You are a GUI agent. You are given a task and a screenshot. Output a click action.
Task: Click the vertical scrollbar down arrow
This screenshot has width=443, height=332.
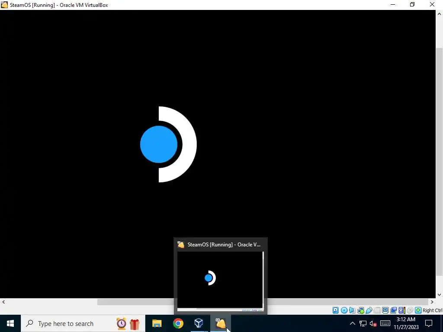point(440,295)
